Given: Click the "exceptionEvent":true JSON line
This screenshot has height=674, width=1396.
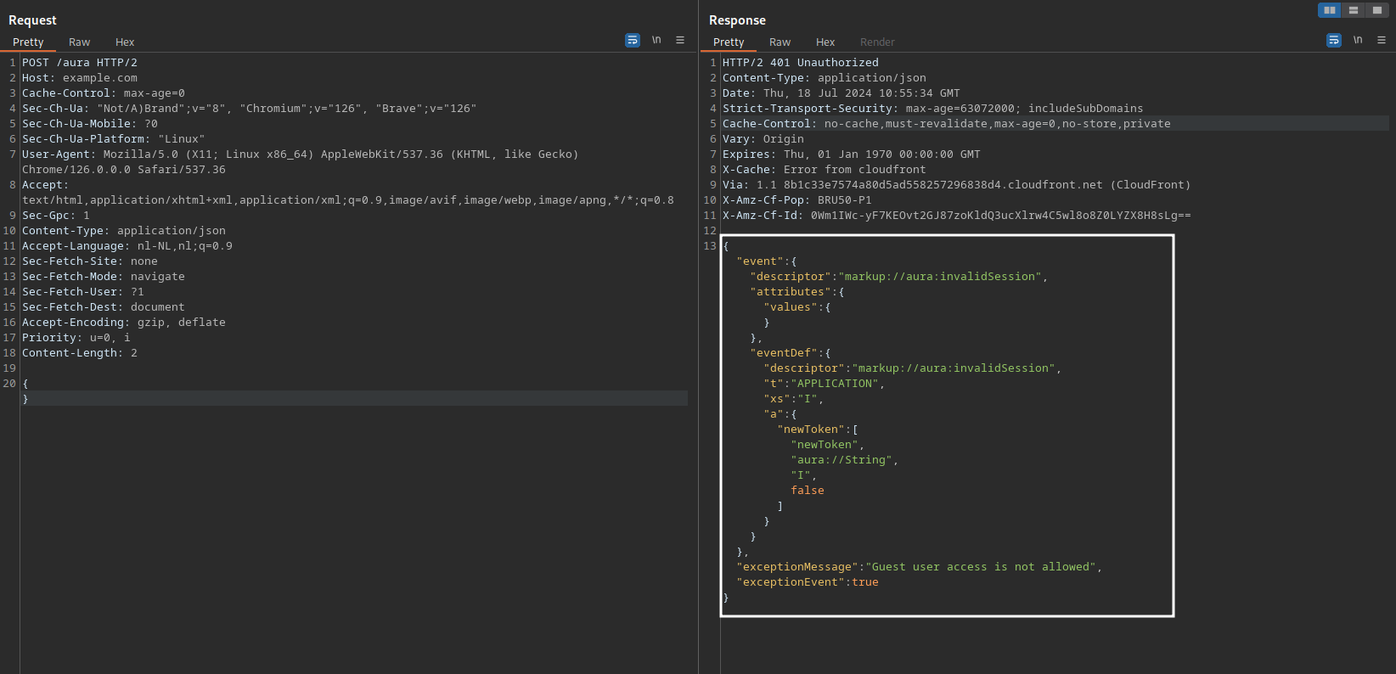Looking at the screenshot, I should 808,582.
